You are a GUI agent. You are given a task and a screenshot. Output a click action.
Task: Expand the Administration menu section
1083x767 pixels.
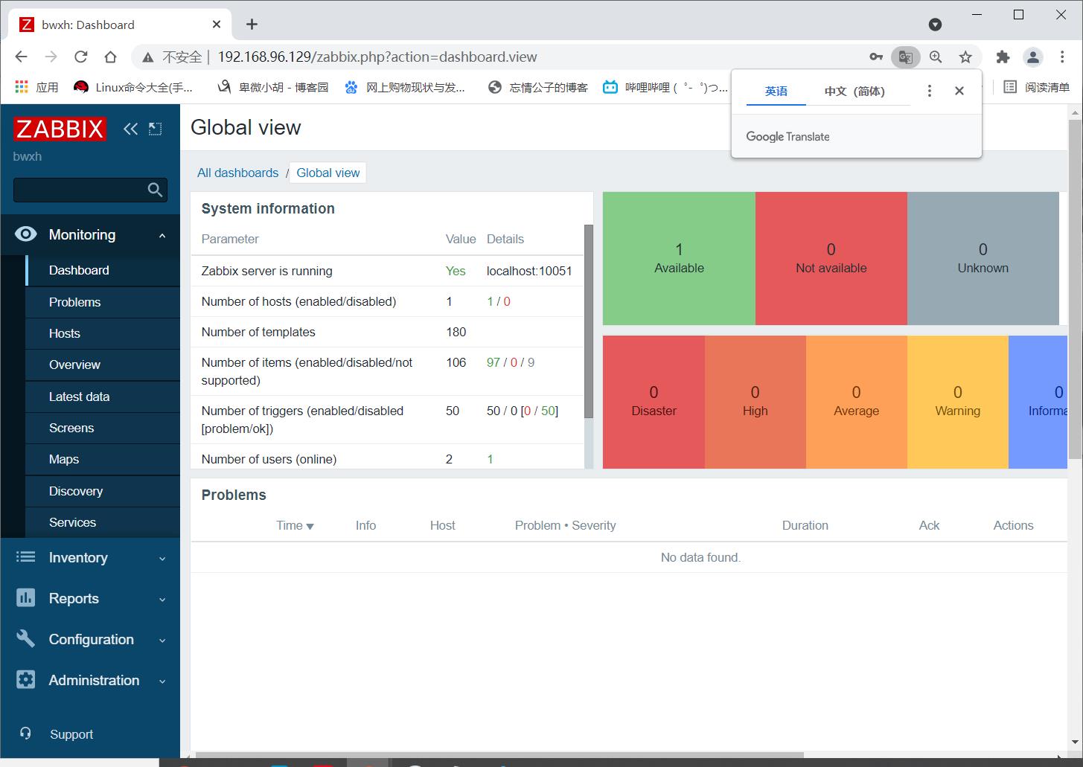click(162, 681)
